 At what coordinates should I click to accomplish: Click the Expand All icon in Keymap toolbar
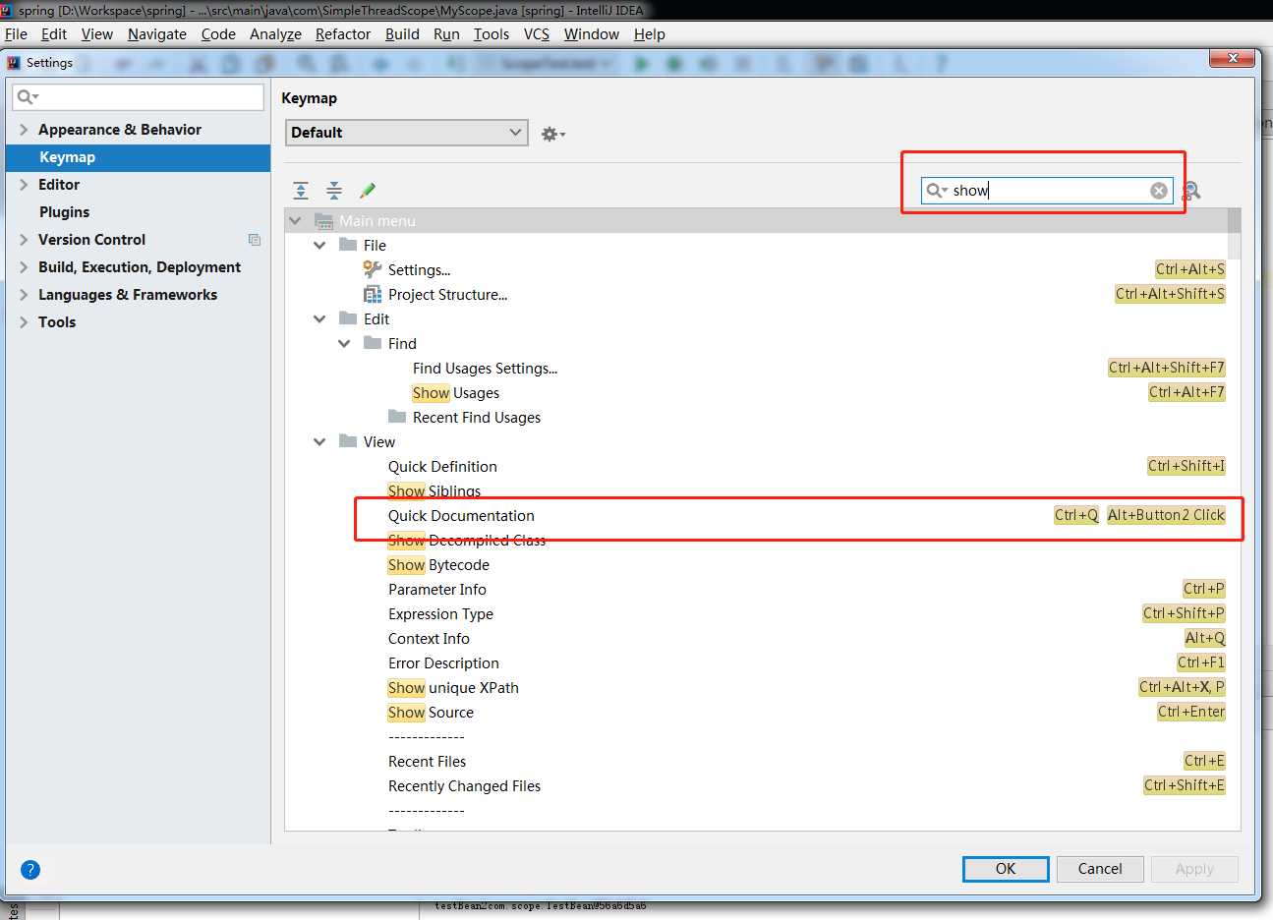(301, 191)
